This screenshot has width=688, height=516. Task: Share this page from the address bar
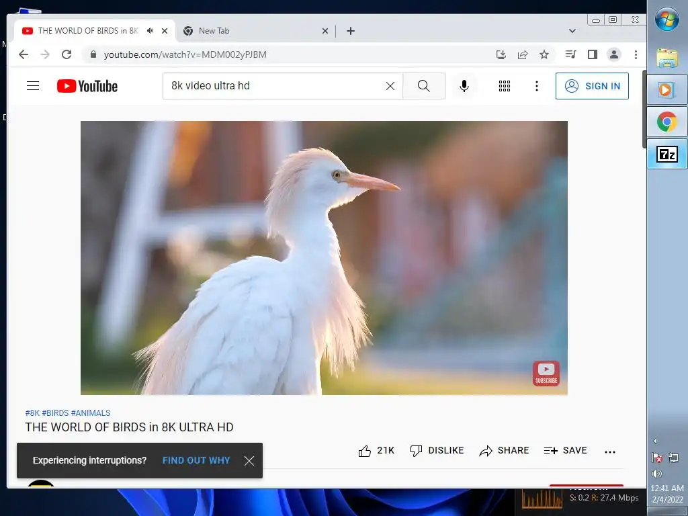(x=523, y=54)
